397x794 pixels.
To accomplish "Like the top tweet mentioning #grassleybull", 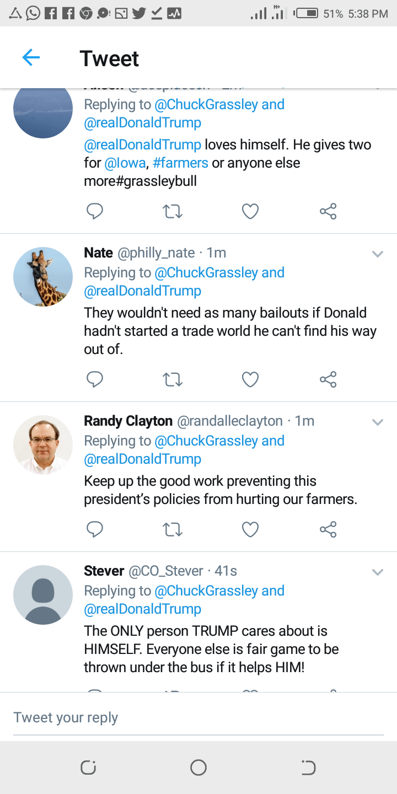I will (250, 211).
